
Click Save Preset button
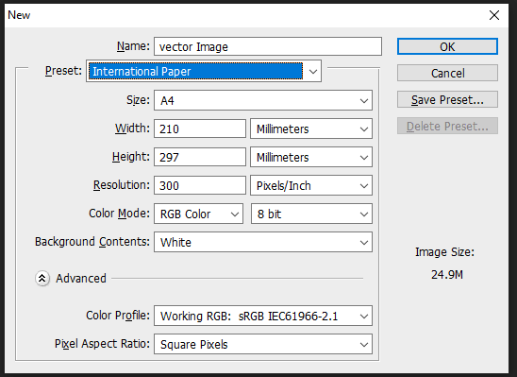pyautogui.click(x=447, y=99)
